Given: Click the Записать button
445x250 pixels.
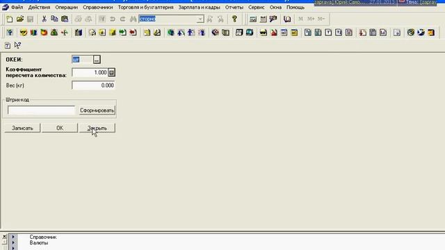Looking at the screenshot, I should (22, 128).
